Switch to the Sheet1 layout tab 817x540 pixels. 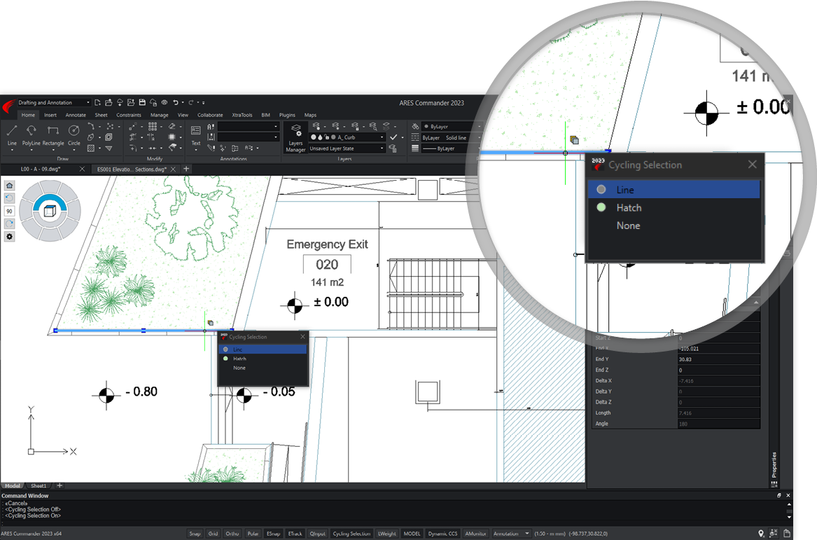pyautogui.click(x=39, y=486)
